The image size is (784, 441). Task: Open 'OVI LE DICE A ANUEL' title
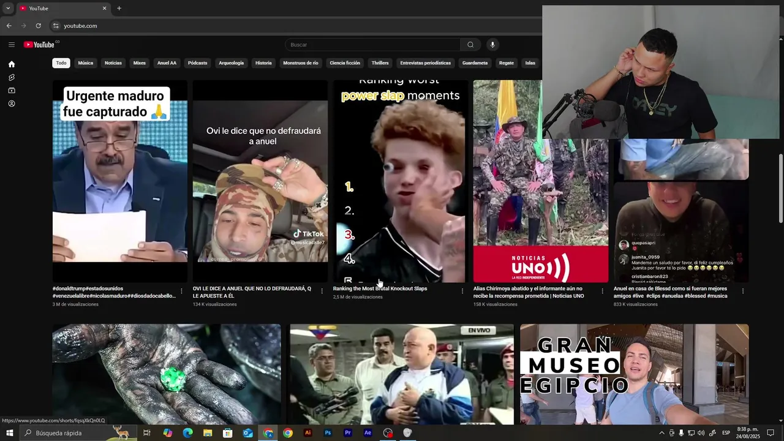[252, 292]
